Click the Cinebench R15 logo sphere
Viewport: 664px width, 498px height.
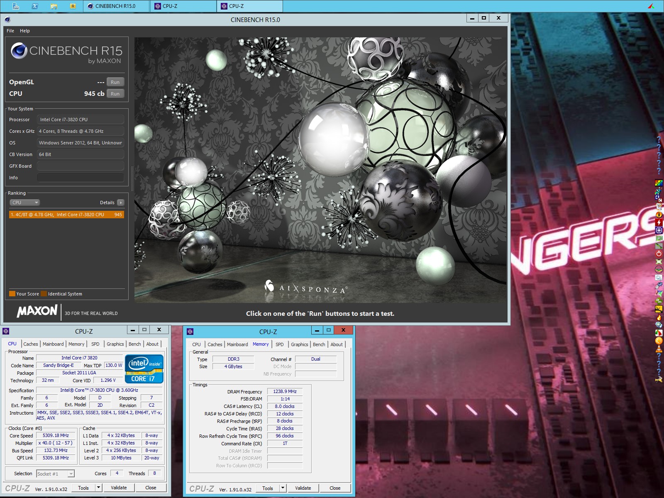pyautogui.click(x=19, y=51)
